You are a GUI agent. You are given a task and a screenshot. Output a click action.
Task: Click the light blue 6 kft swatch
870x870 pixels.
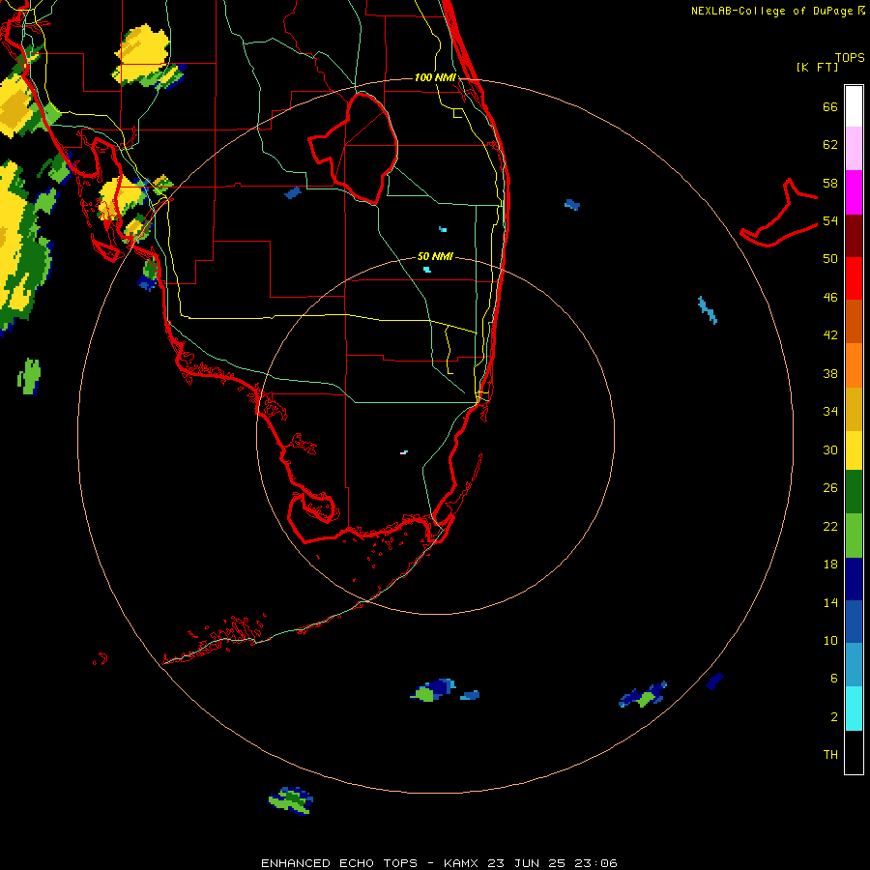coord(854,665)
